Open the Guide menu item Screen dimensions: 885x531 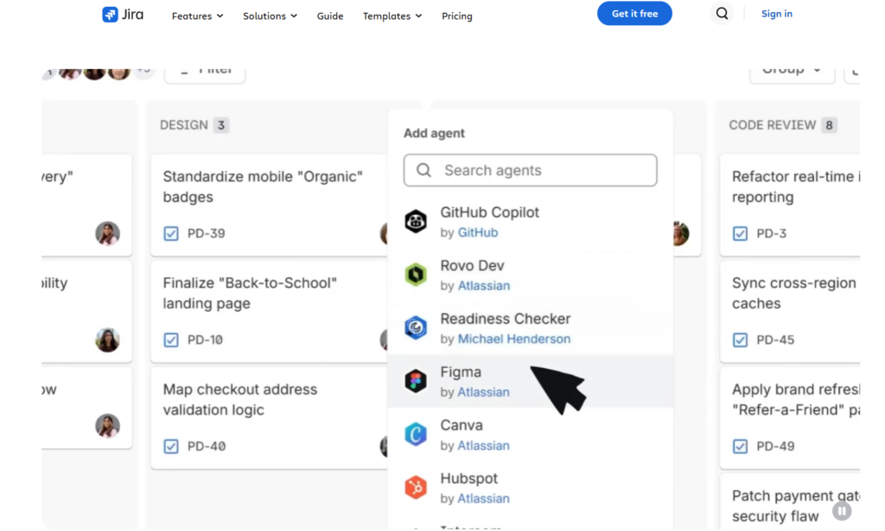[x=330, y=16]
